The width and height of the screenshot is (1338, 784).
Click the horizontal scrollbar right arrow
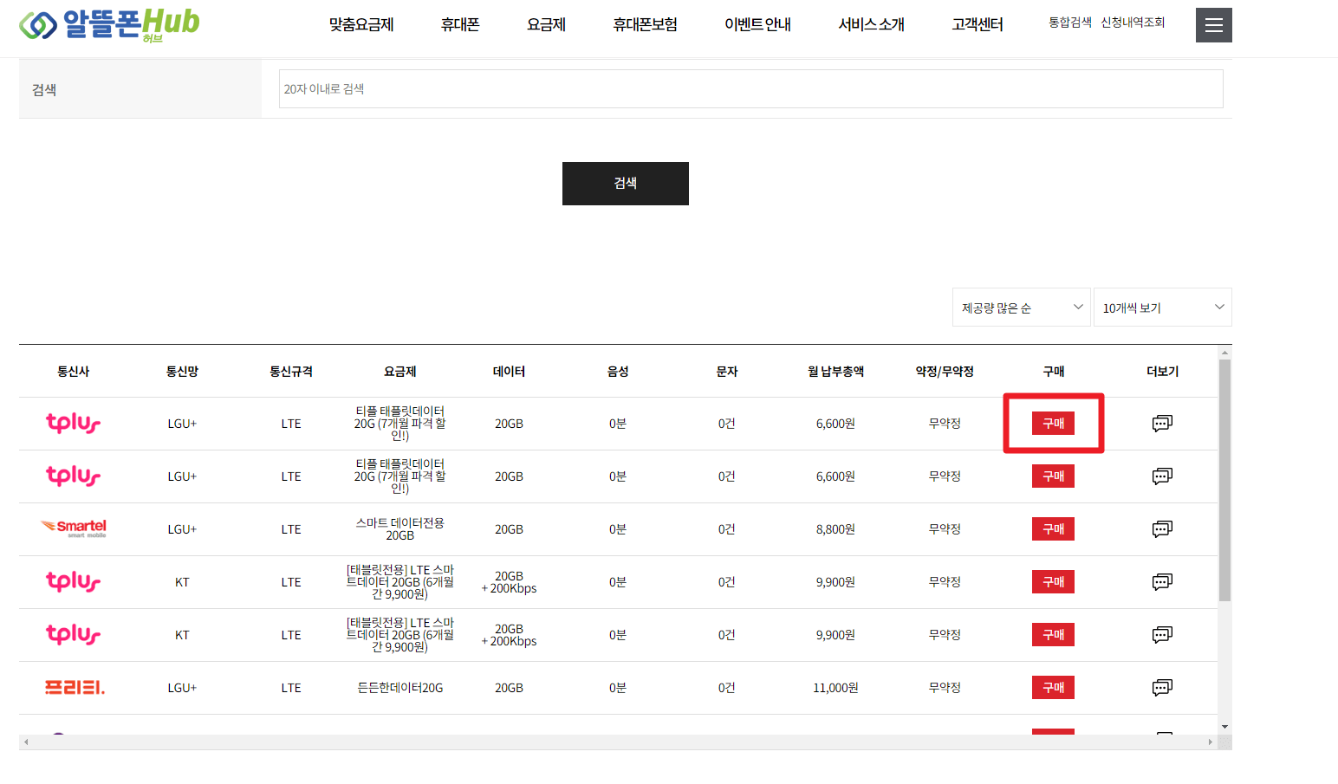pos(1211,742)
